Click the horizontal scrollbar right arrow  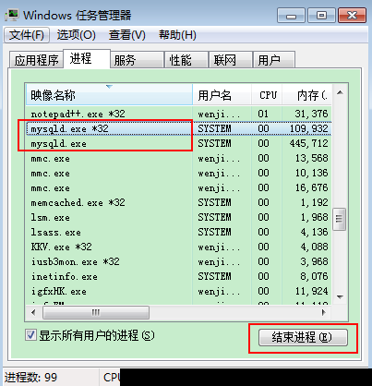click(324, 312)
